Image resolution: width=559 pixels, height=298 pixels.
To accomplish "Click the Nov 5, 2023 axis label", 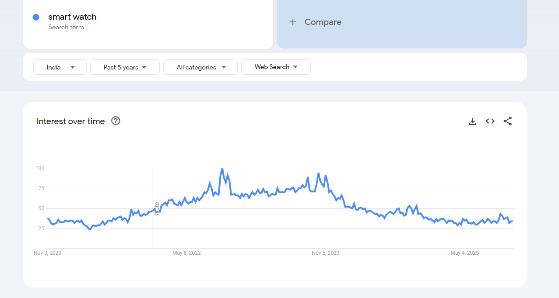I will [325, 253].
